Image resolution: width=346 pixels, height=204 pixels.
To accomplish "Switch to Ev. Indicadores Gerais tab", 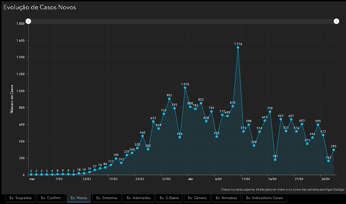I will tap(265, 198).
